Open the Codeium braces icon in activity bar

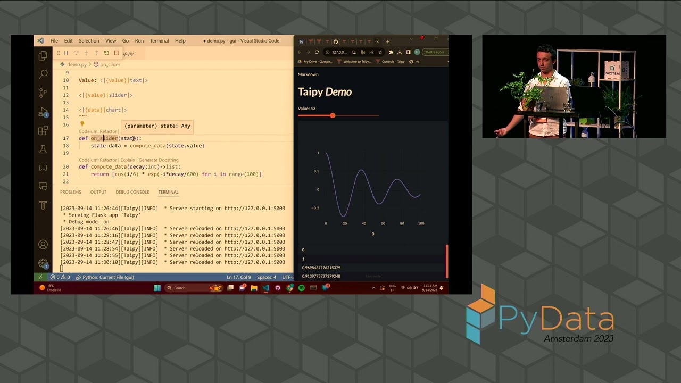43,168
